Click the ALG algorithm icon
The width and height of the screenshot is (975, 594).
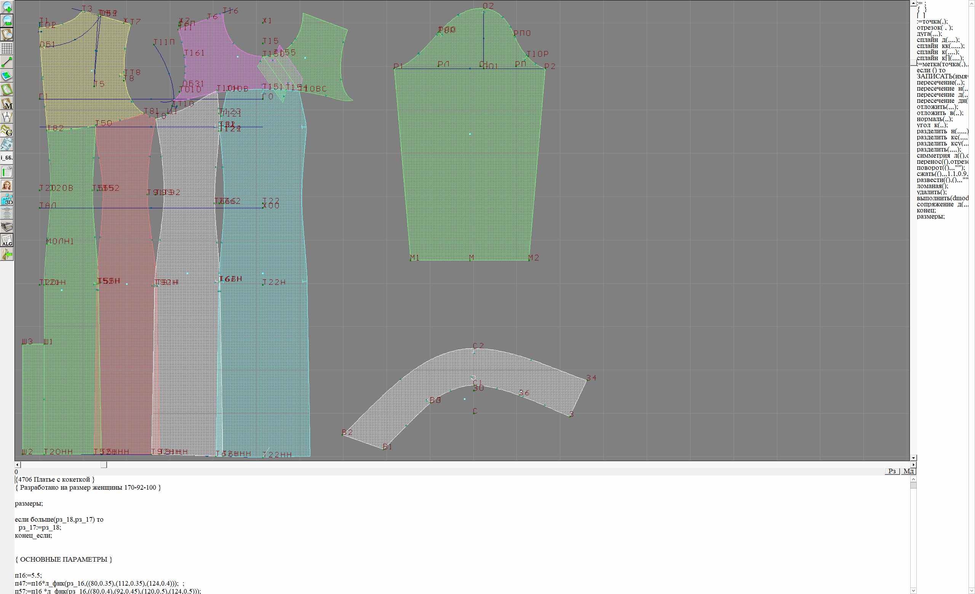(7, 240)
